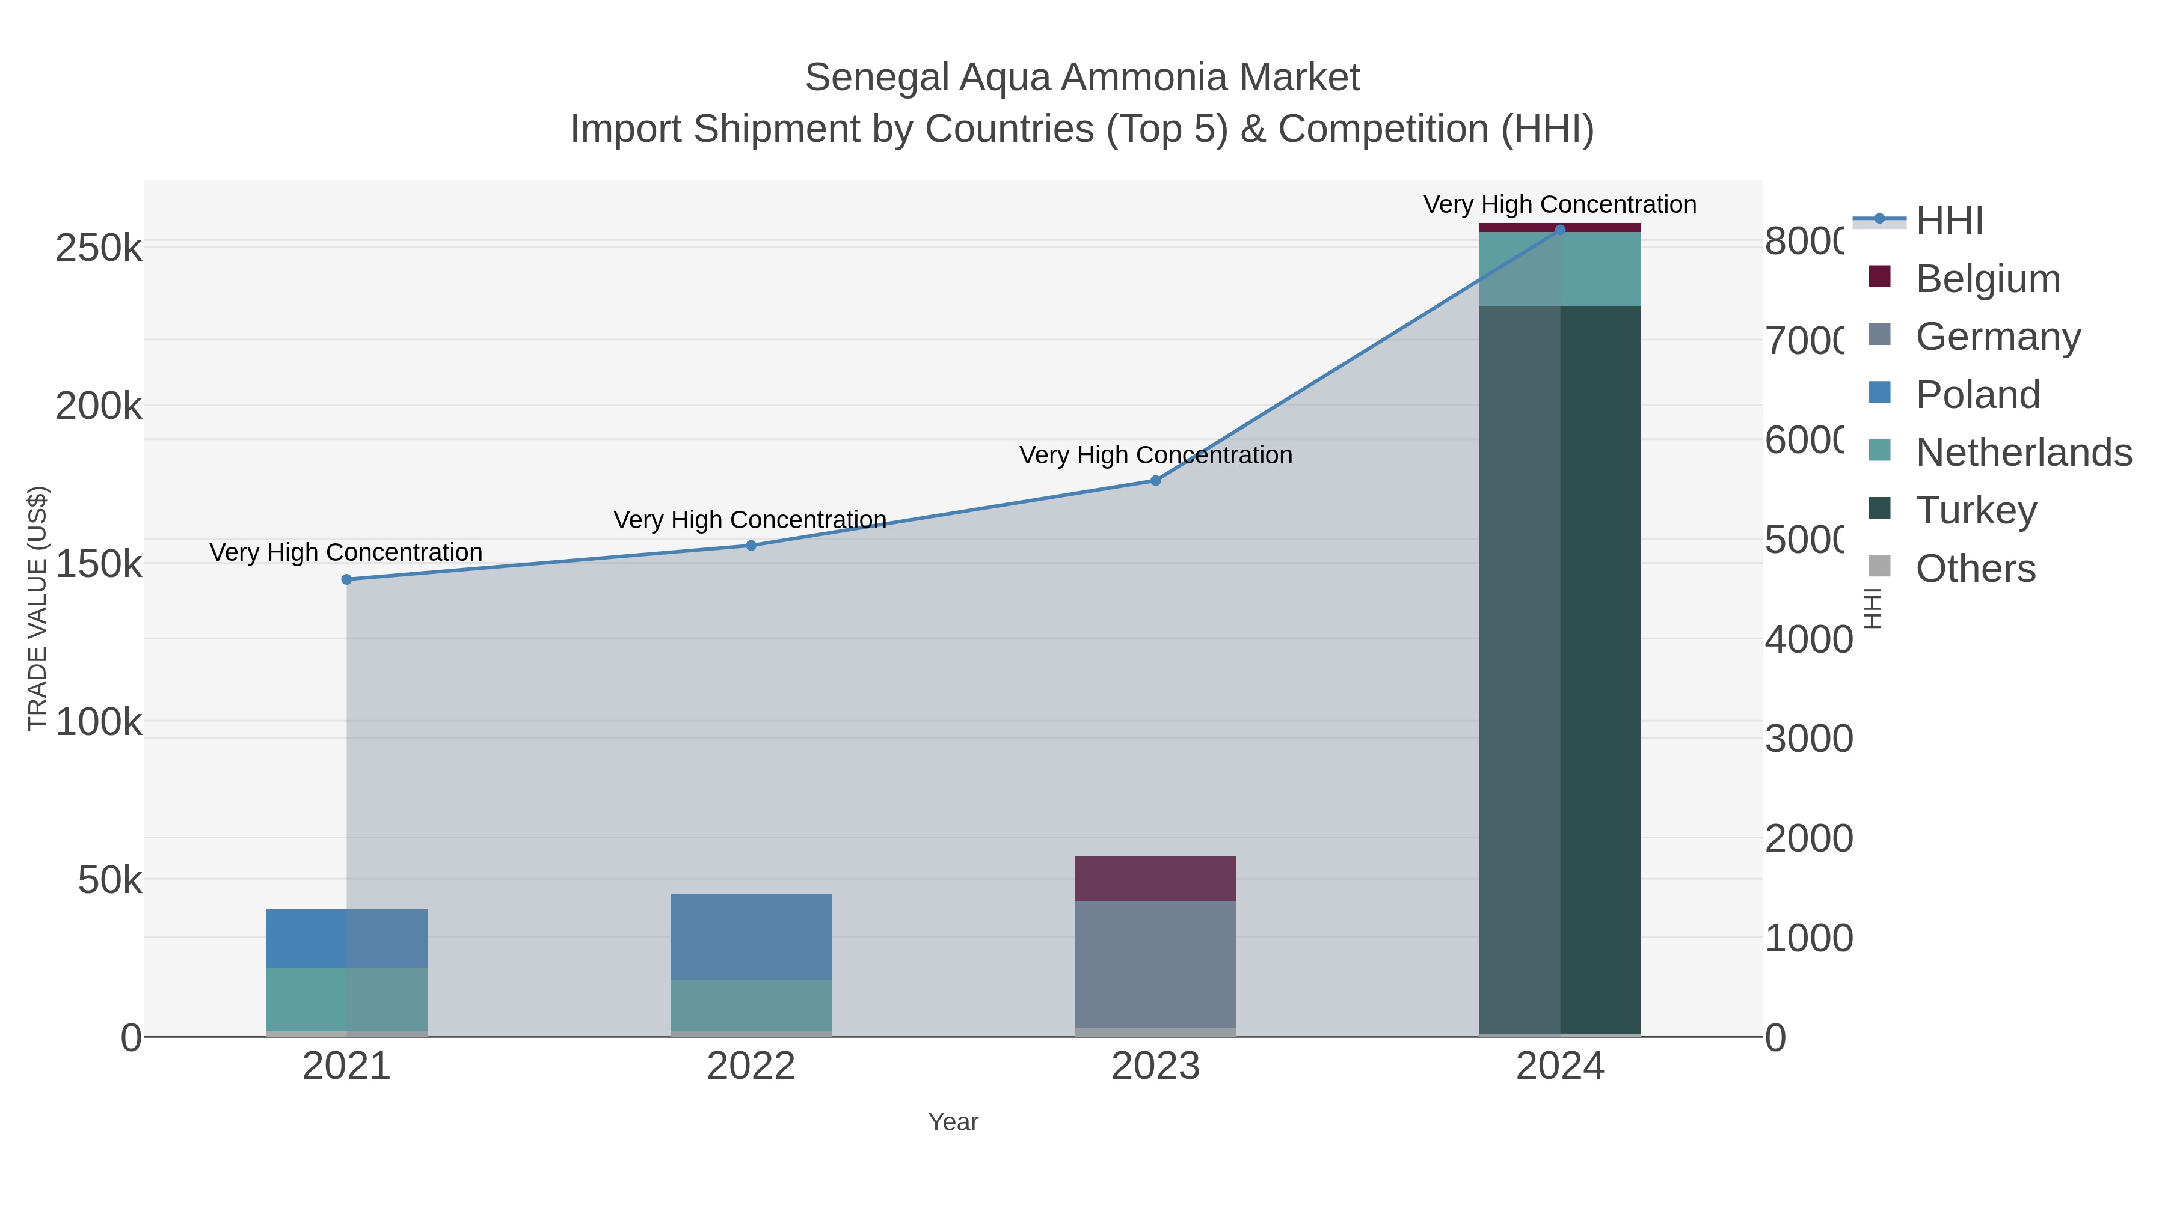Click the 200k left axis tick label

(99, 406)
